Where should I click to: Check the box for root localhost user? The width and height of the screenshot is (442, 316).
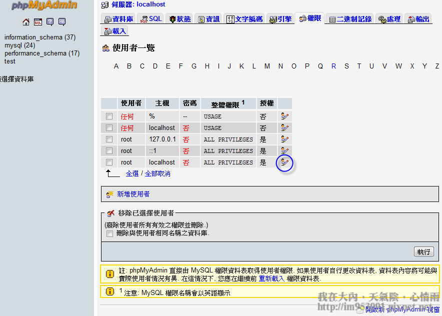[x=109, y=162]
